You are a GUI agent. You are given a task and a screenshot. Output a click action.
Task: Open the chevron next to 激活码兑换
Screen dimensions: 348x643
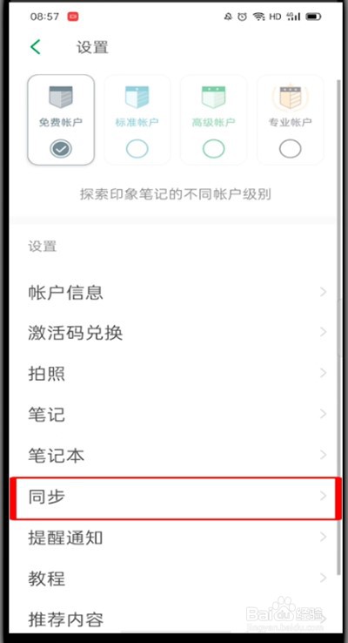[324, 332]
